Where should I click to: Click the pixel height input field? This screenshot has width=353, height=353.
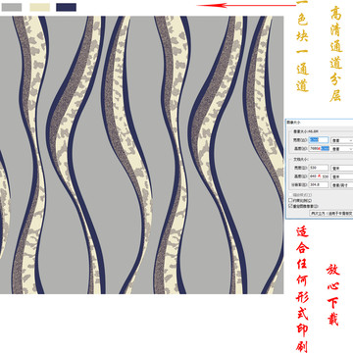[319, 148]
